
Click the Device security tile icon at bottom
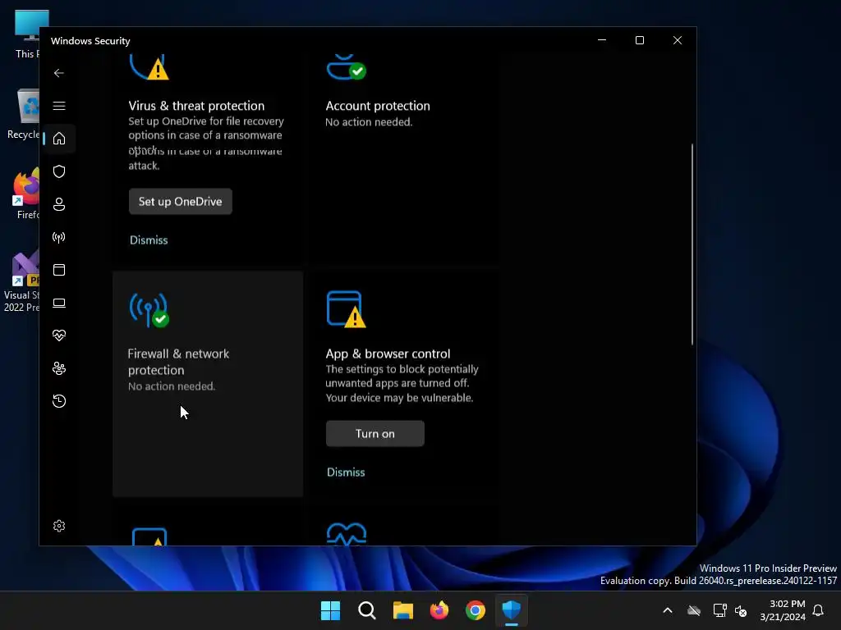click(x=149, y=536)
